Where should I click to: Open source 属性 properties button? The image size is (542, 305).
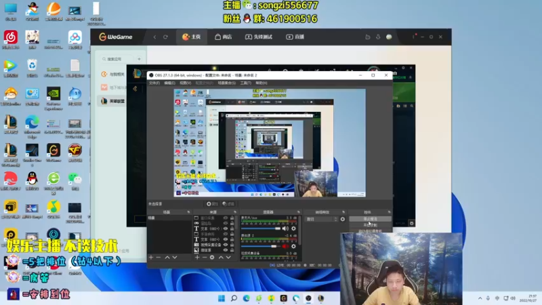click(x=212, y=204)
